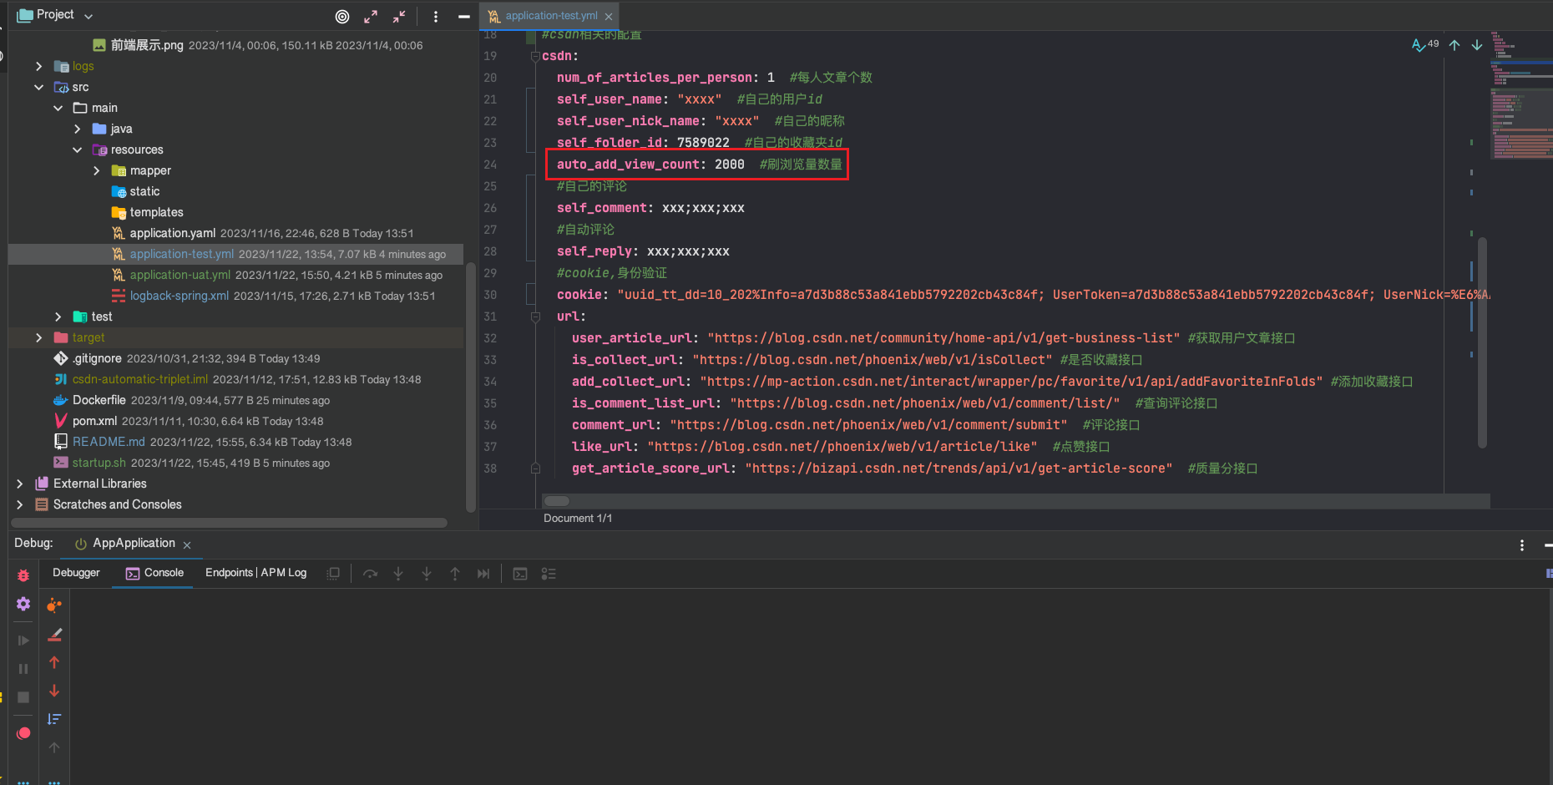Click the Resume Program icon
Image resolution: width=1553 pixels, height=785 pixels.
click(x=23, y=641)
